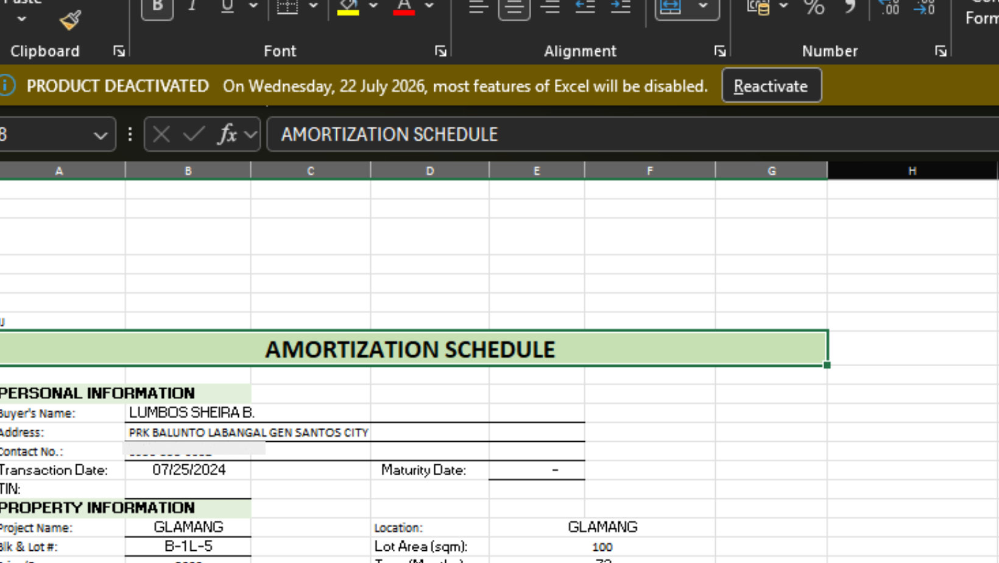Open the fill color dropdown
The width and height of the screenshot is (999, 563).
(373, 6)
